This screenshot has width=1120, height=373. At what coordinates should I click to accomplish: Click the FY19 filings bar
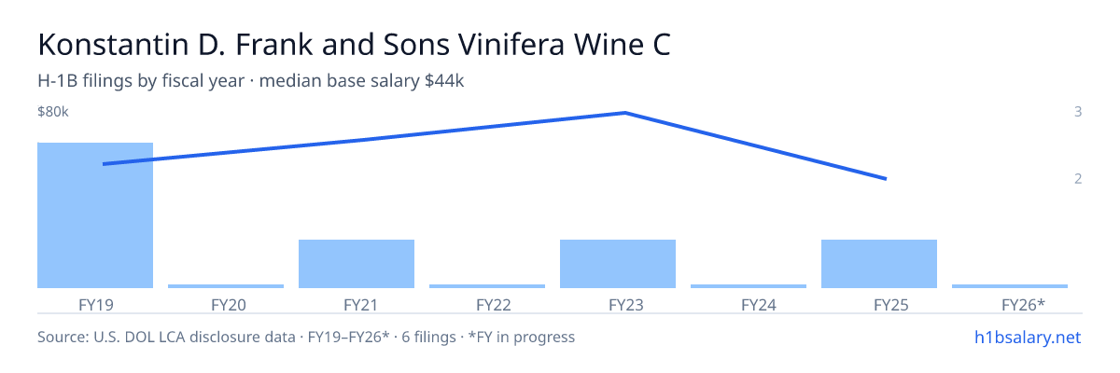[x=95, y=215]
